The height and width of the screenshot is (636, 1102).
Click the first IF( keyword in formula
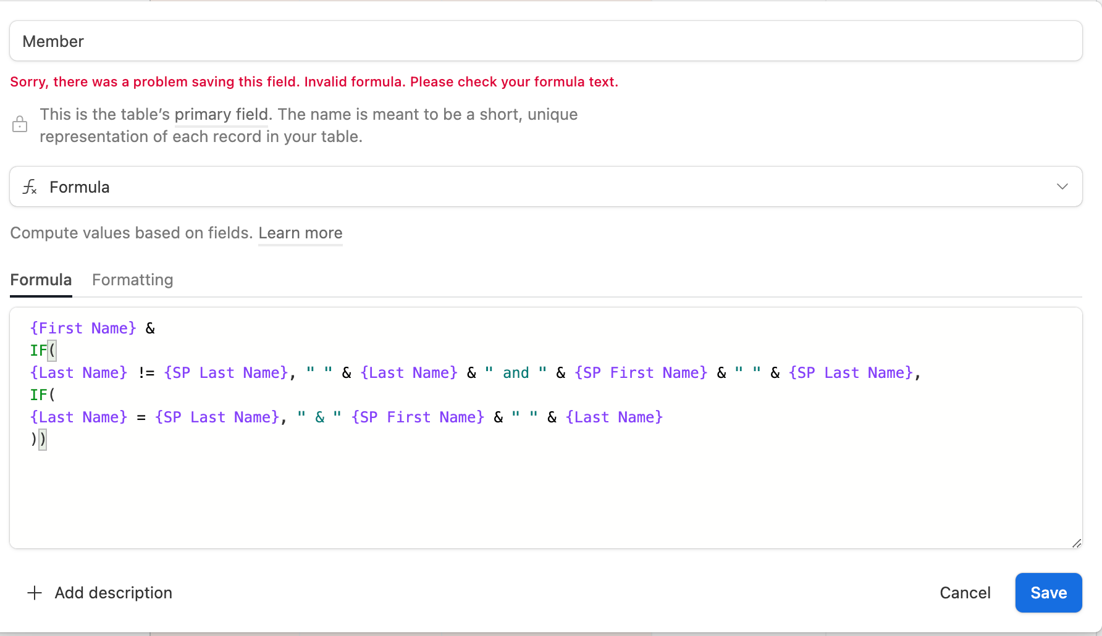43,350
